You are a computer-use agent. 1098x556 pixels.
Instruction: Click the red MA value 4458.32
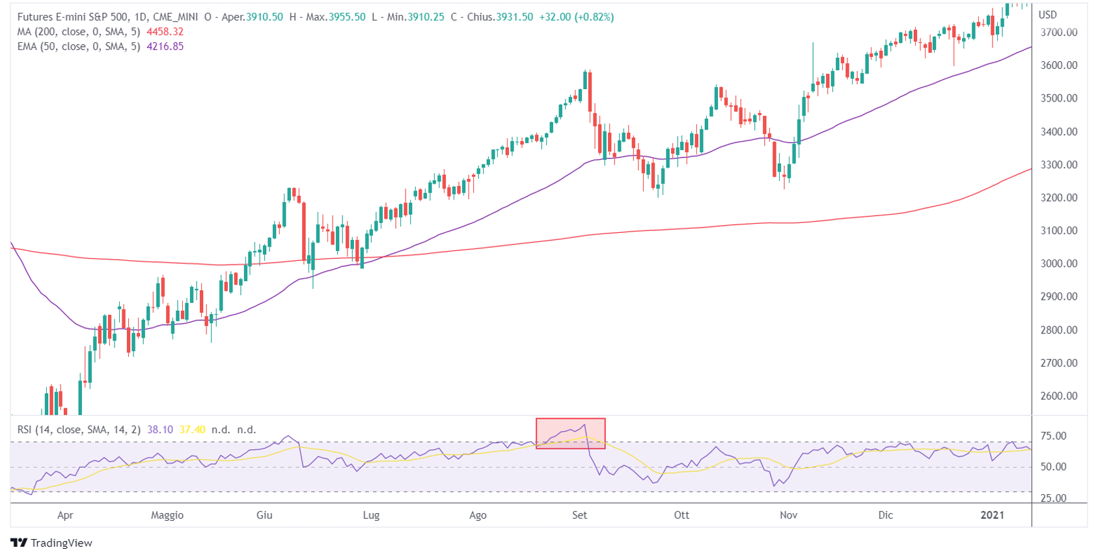click(x=165, y=32)
